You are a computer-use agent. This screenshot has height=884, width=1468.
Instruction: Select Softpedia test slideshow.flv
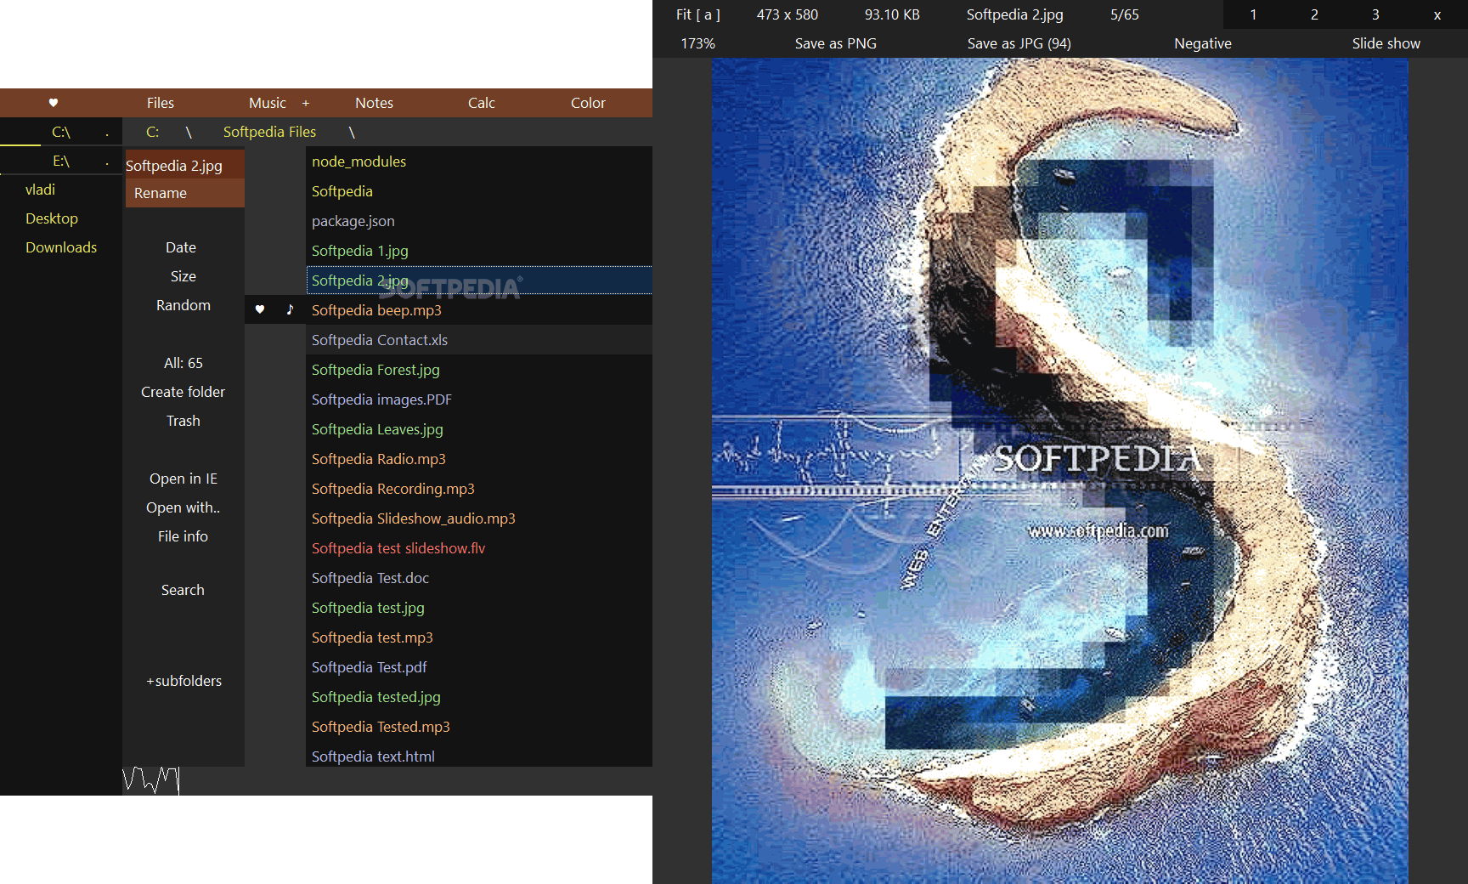(478, 548)
